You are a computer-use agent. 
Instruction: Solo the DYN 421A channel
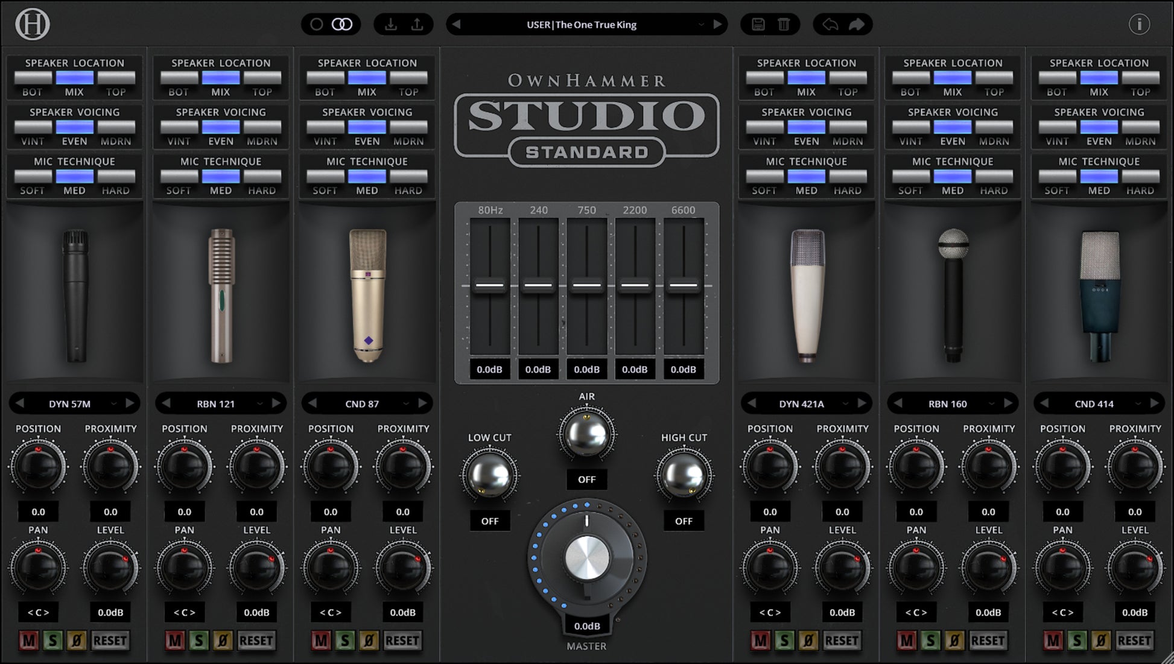pos(784,640)
